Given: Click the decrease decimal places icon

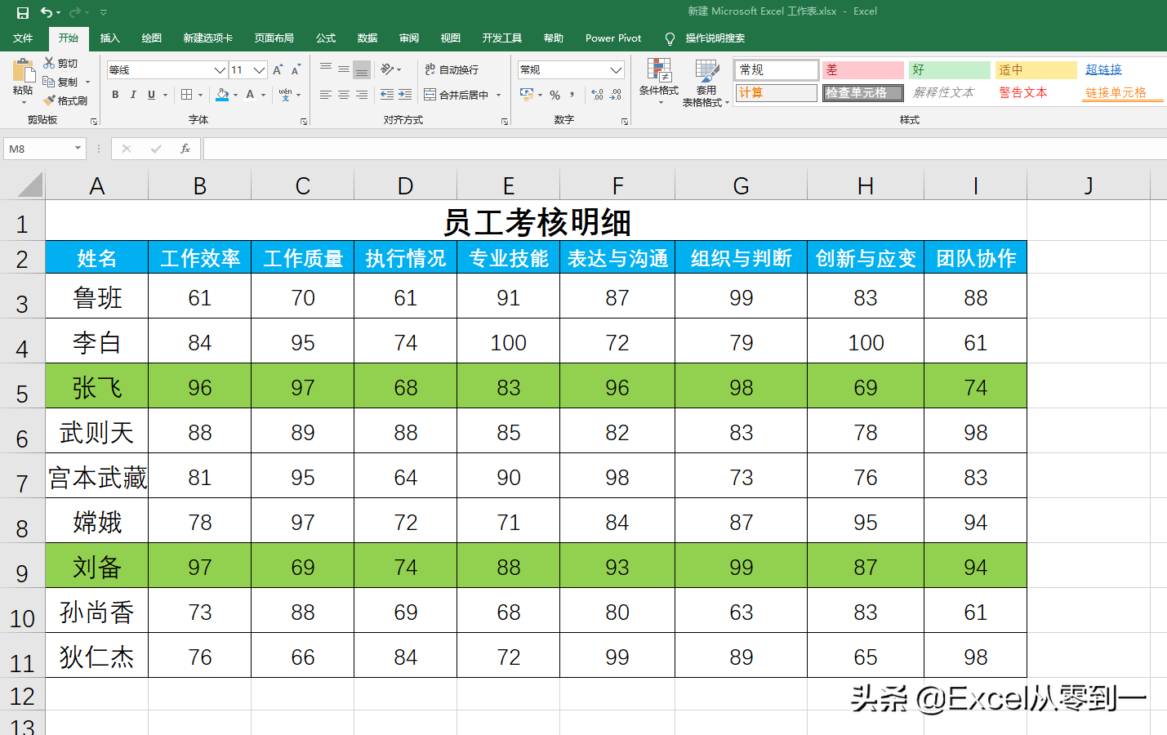Looking at the screenshot, I should pos(616,95).
